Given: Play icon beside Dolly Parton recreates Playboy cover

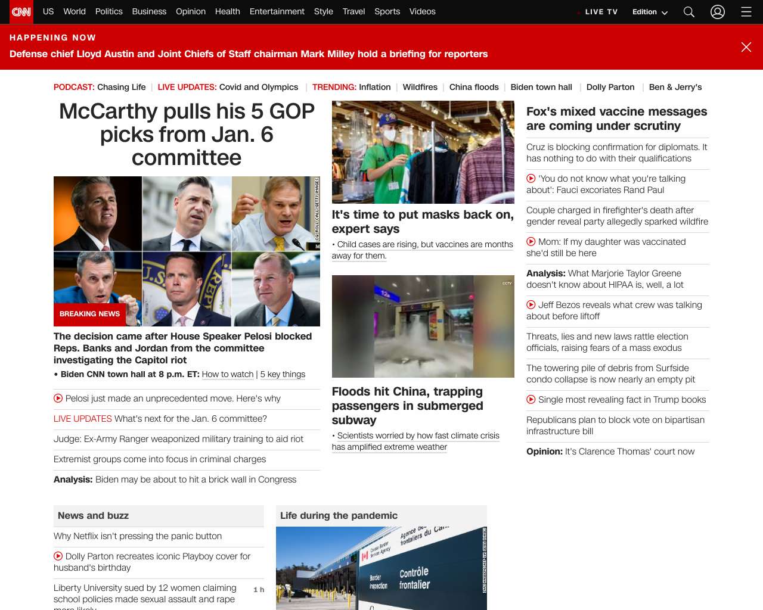Looking at the screenshot, I should (x=58, y=556).
